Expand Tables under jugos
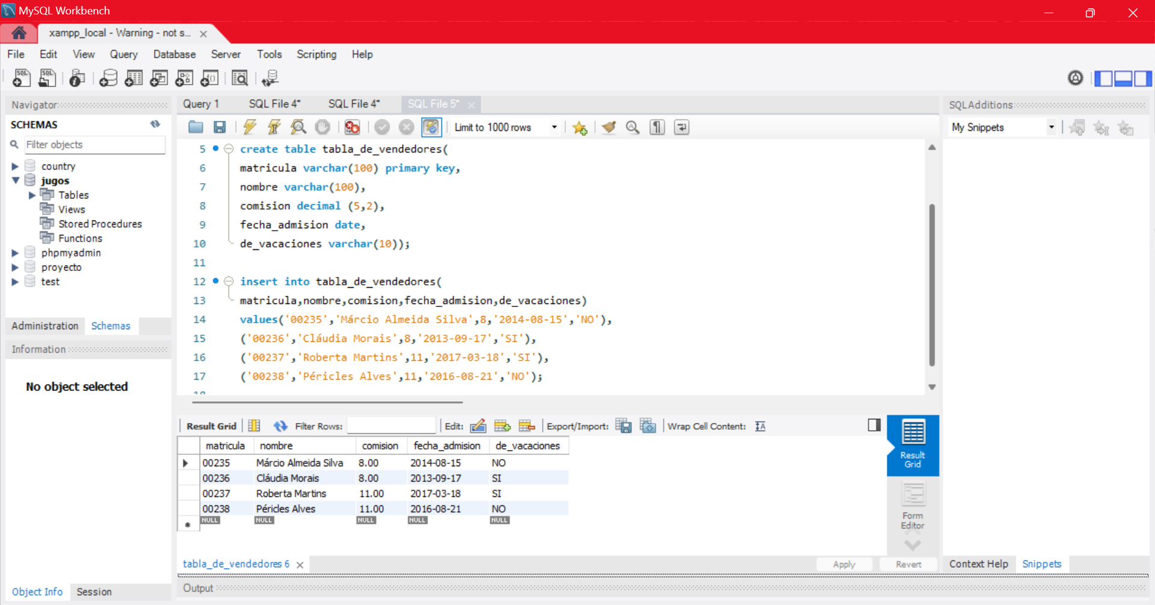1155x605 pixels. 32,195
